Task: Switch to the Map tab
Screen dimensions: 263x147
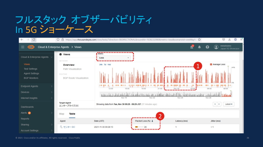Action: [x=61, y=114]
